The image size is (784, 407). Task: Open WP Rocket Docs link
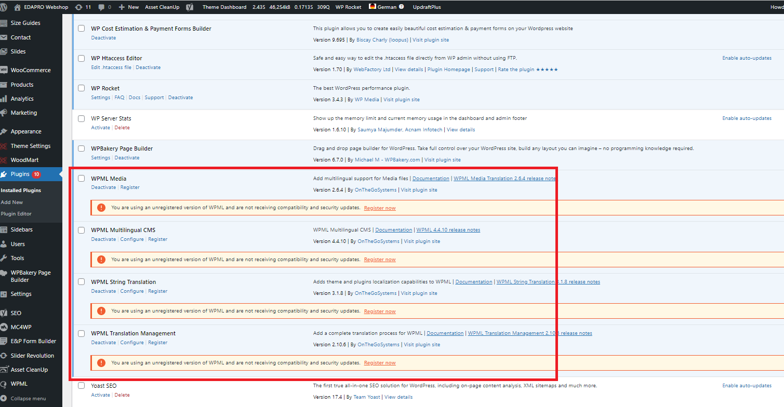135,98
